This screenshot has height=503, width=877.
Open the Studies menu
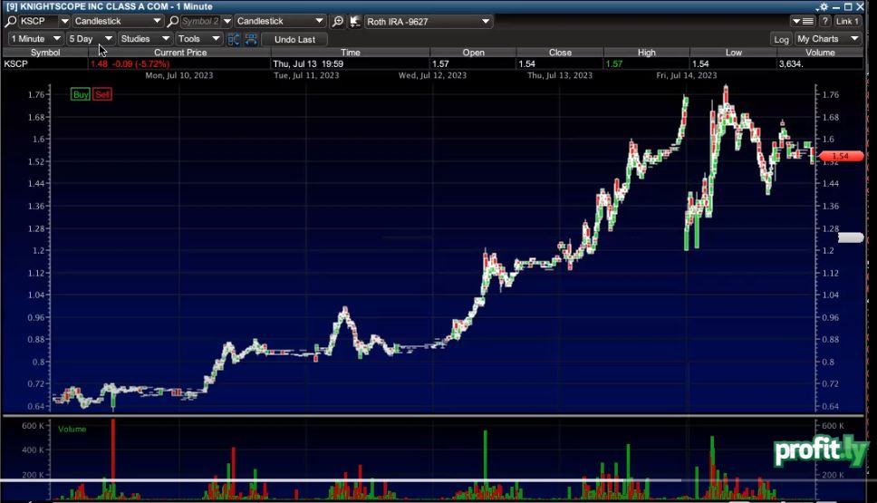coord(145,39)
